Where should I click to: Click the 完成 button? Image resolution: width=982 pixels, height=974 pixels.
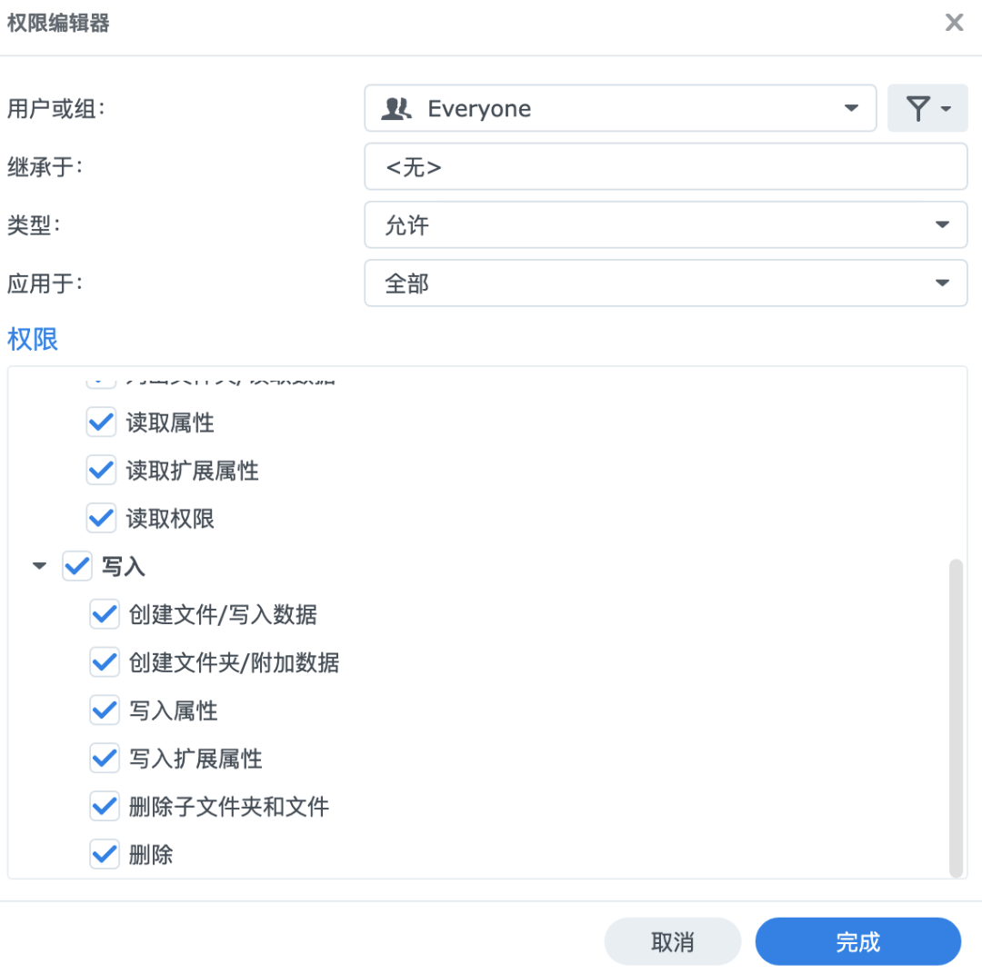[x=857, y=942]
